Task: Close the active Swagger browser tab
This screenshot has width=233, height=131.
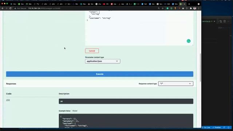Action: [x=185, y=4]
